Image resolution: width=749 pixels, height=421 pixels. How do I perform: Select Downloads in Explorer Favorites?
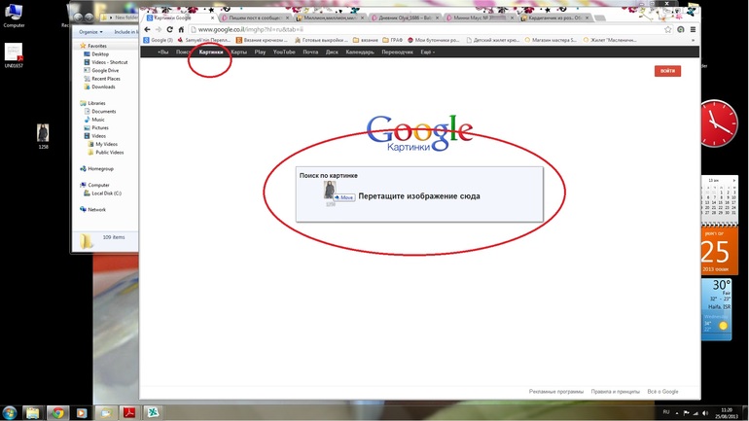pos(103,87)
